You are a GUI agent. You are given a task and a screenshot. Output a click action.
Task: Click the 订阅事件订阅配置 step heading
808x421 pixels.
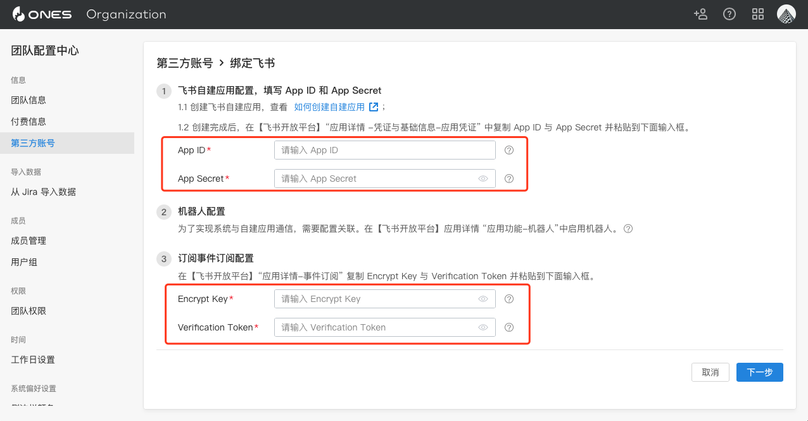[x=216, y=258]
